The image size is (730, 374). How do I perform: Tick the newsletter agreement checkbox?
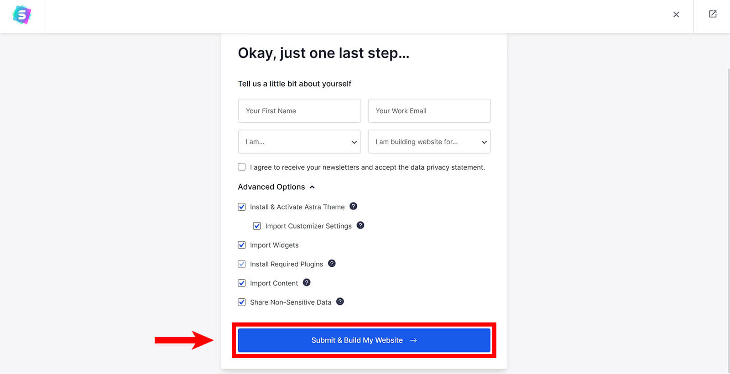pos(242,167)
